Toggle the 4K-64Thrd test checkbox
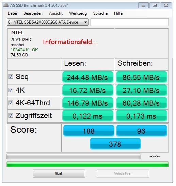 (11, 103)
